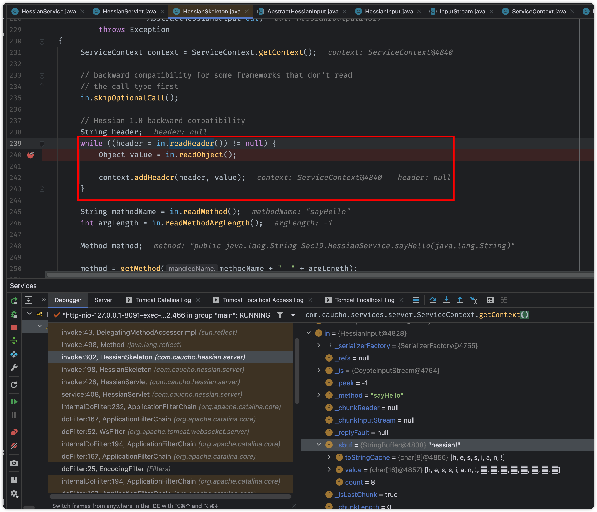Click the Step Over icon
The height and width of the screenshot is (512, 597).
point(433,300)
